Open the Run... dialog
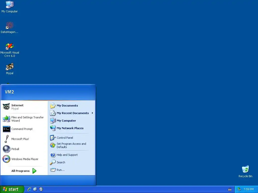This screenshot has width=258, height=193. 72,170
